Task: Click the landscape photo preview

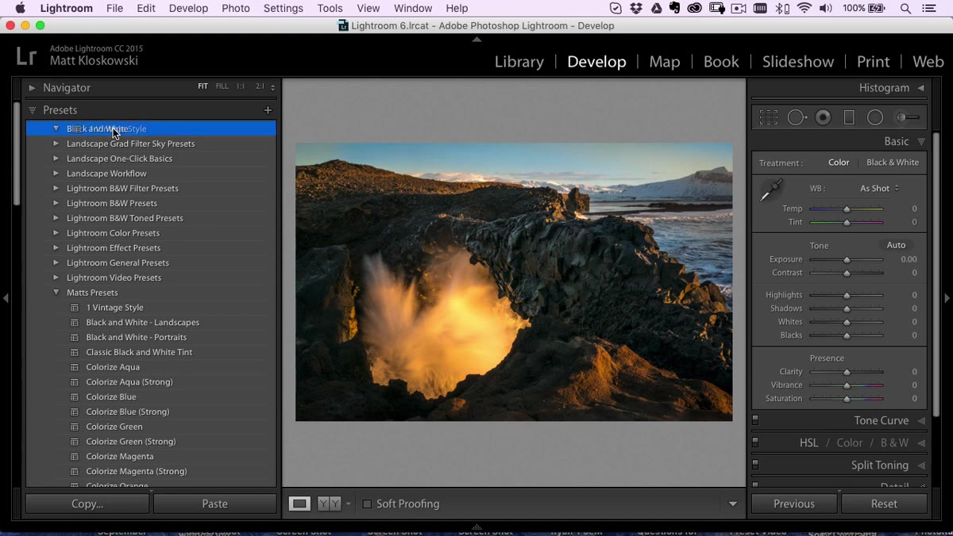Action: click(x=514, y=282)
